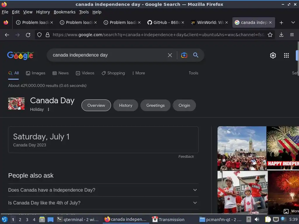
Task: Open the Google apps grid
Action: pyautogui.click(x=286, y=55)
